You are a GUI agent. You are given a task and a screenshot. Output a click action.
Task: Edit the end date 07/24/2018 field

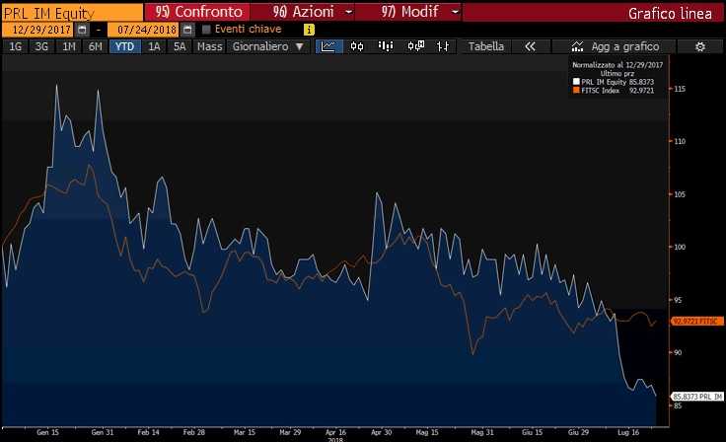pos(144,30)
